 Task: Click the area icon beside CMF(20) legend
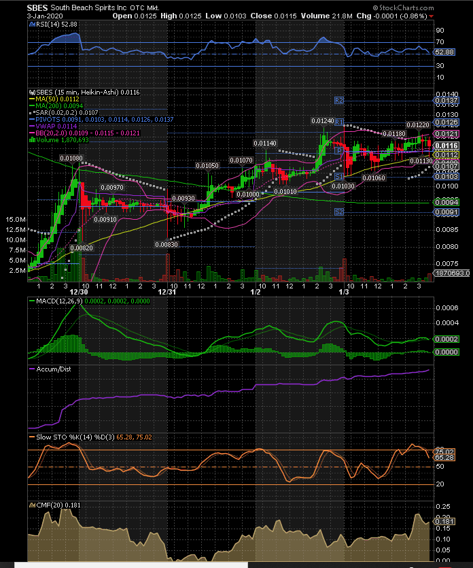[x=31, y=505]
